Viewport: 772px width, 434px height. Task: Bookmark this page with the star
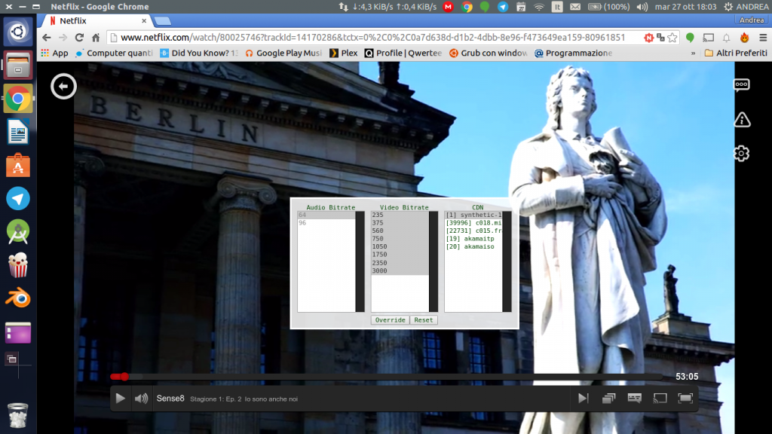tap(672, 38)
